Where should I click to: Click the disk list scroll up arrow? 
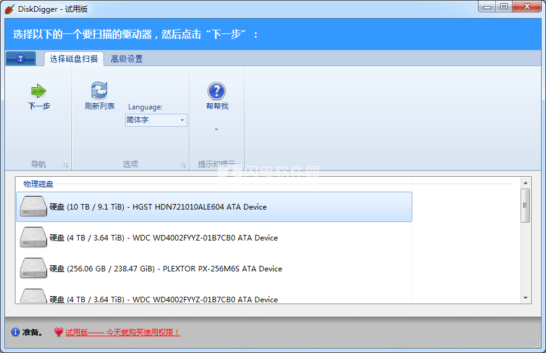pos(526,183)
